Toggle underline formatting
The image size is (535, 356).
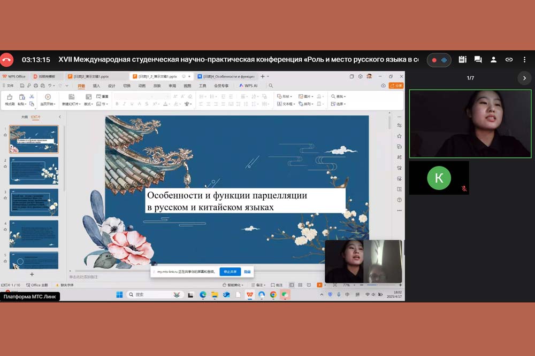pyautogui.click(x=132, y=104)
